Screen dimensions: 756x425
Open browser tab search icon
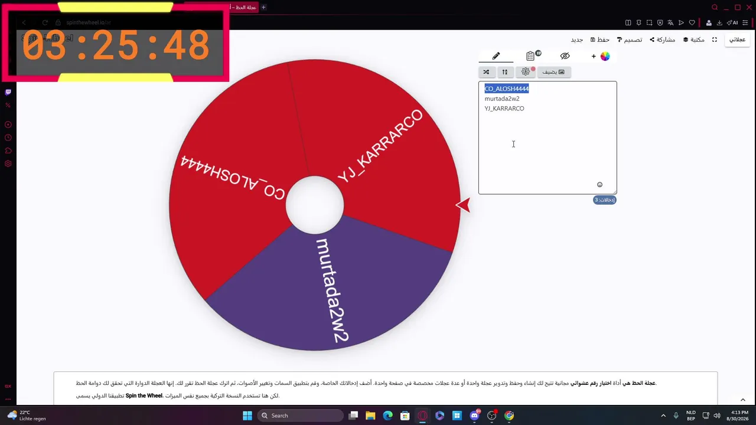(x=715, y=7)
